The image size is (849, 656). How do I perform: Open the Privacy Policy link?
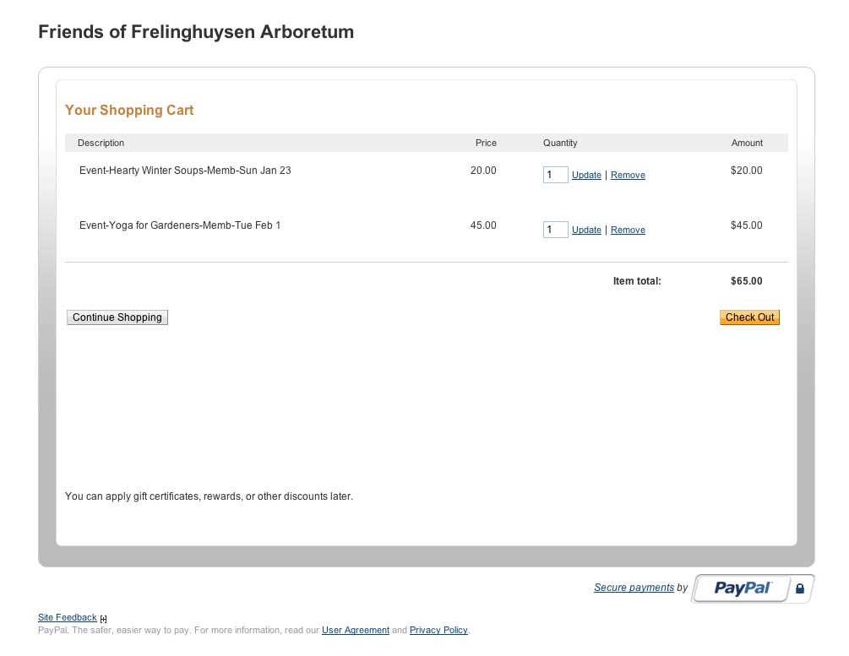[438, 630]
